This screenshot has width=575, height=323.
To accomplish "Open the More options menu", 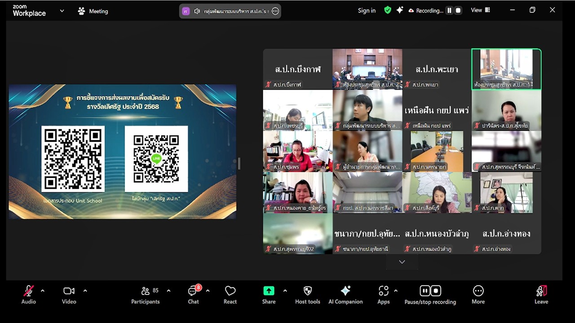I will pos(478,295).
